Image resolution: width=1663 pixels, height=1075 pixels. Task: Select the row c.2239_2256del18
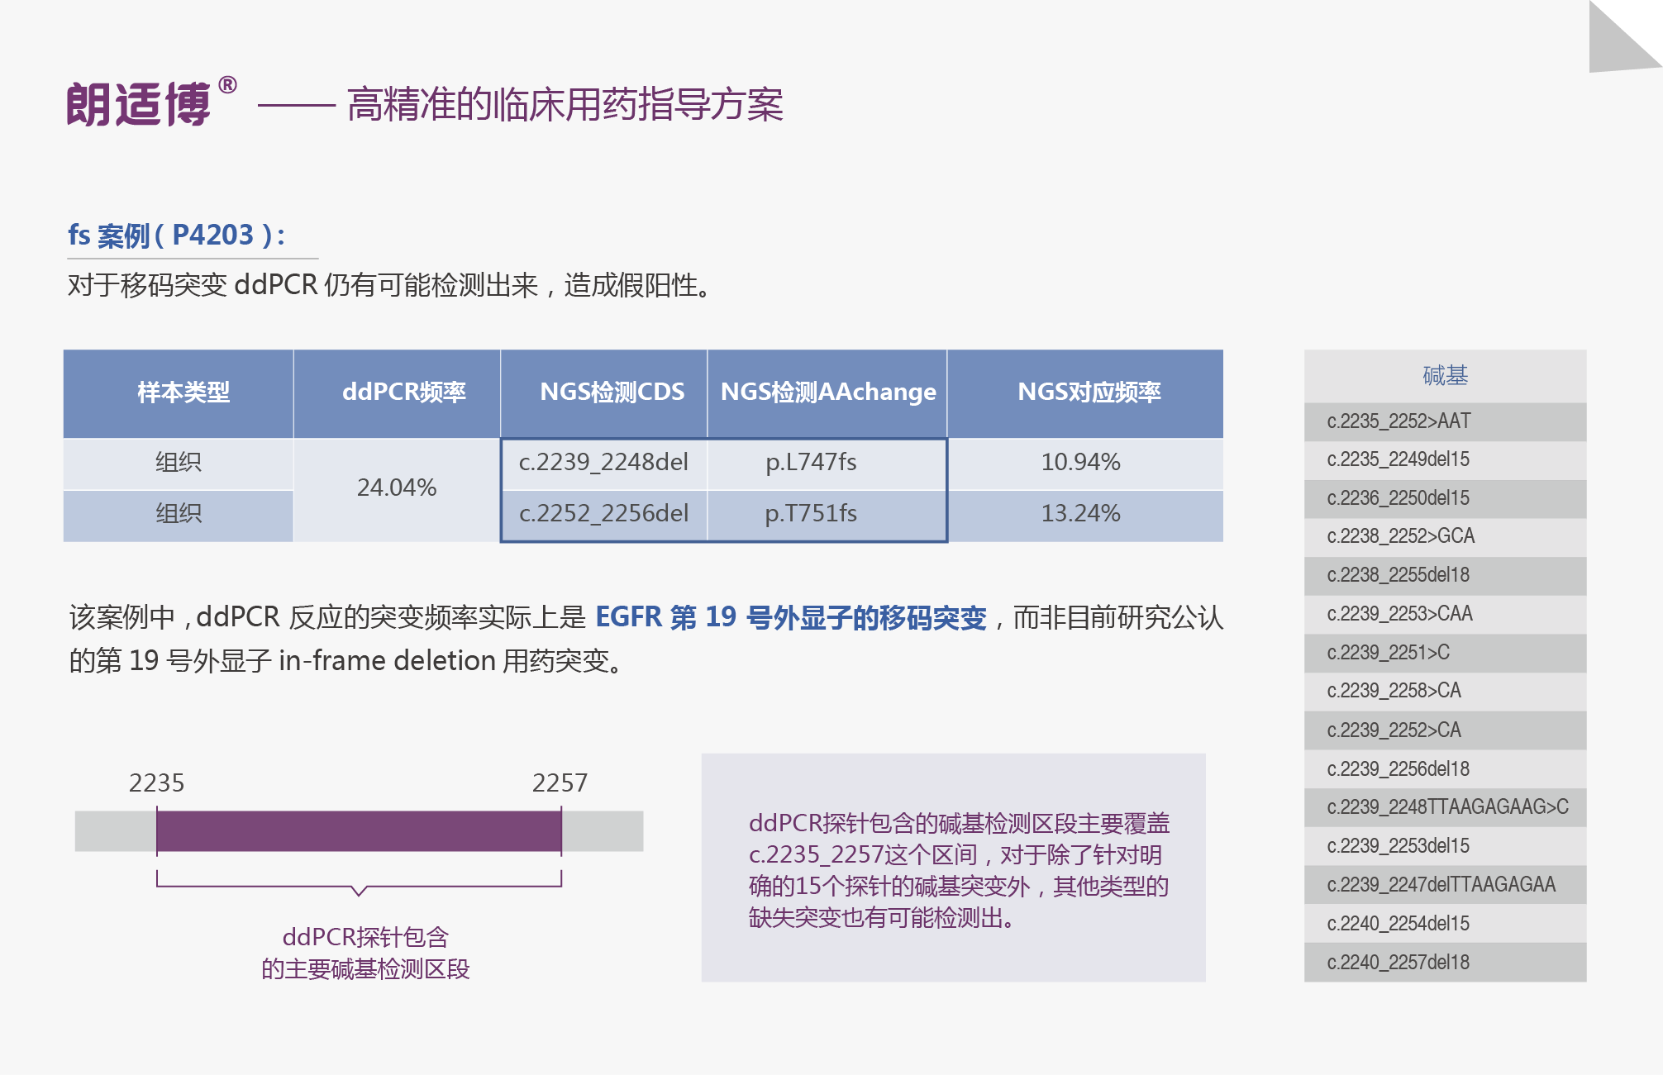pos(1445,769)
